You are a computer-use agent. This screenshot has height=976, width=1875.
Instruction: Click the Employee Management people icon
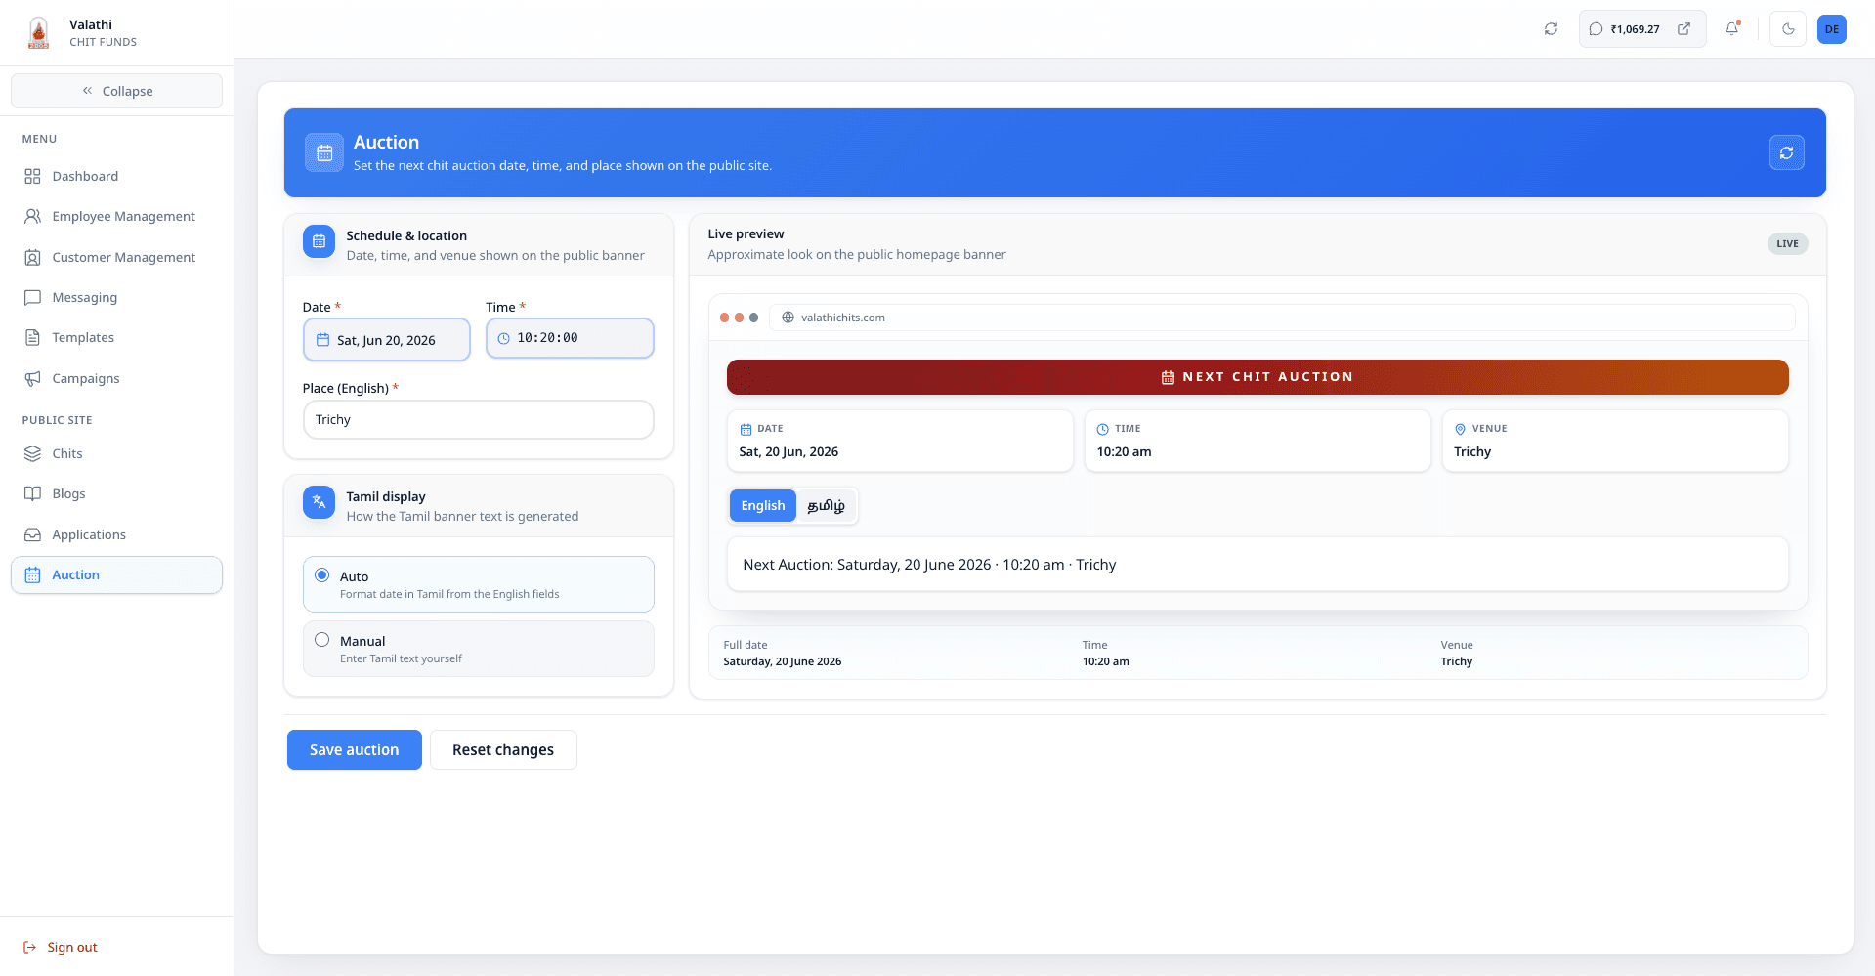click(32, 216)
